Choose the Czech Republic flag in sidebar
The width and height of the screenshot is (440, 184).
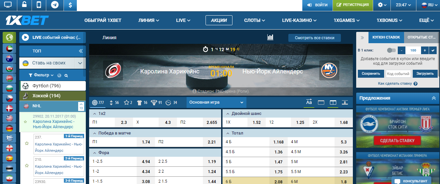point(9,98)
